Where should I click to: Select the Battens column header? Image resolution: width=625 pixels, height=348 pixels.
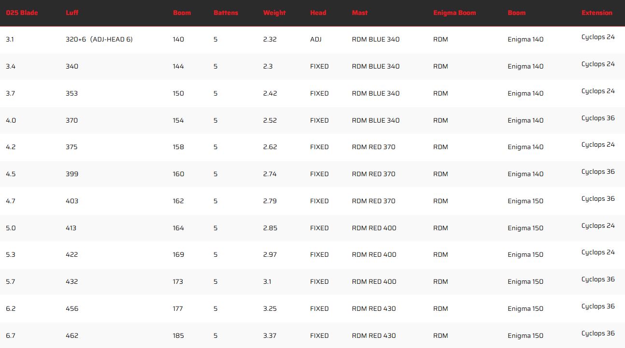pos(226,13)
